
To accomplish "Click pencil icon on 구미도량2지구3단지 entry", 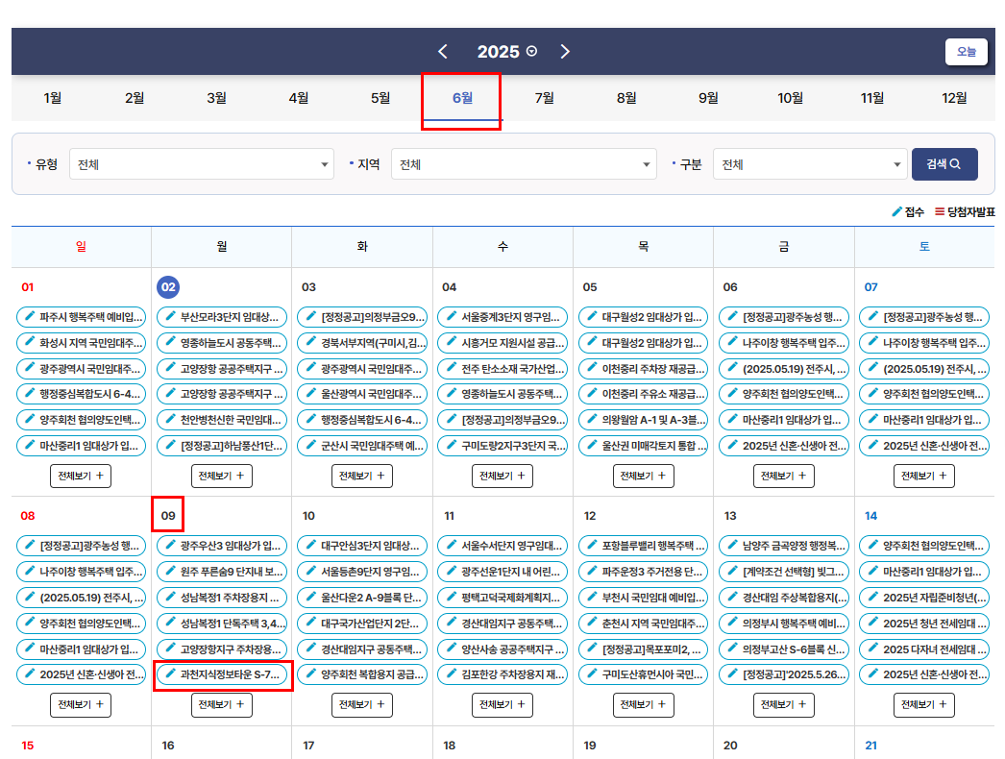I will (452, 445).
